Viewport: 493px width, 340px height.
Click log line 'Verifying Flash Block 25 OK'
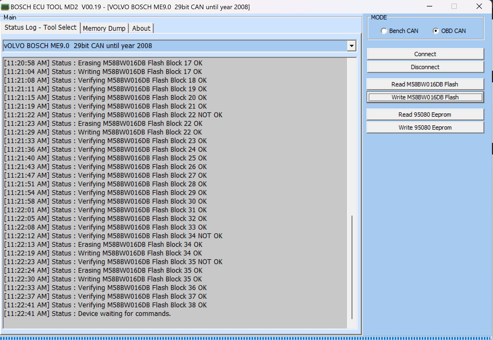point(105,158)
